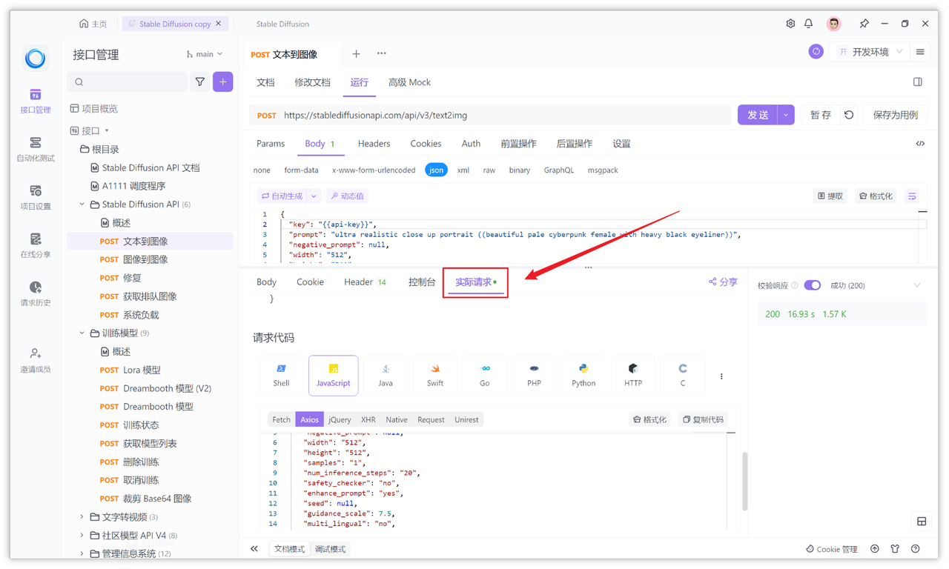This screenshot has width=949, height=569.
Task: Expand the 成功 (200) response dropdown
Action: coord(917,285)
